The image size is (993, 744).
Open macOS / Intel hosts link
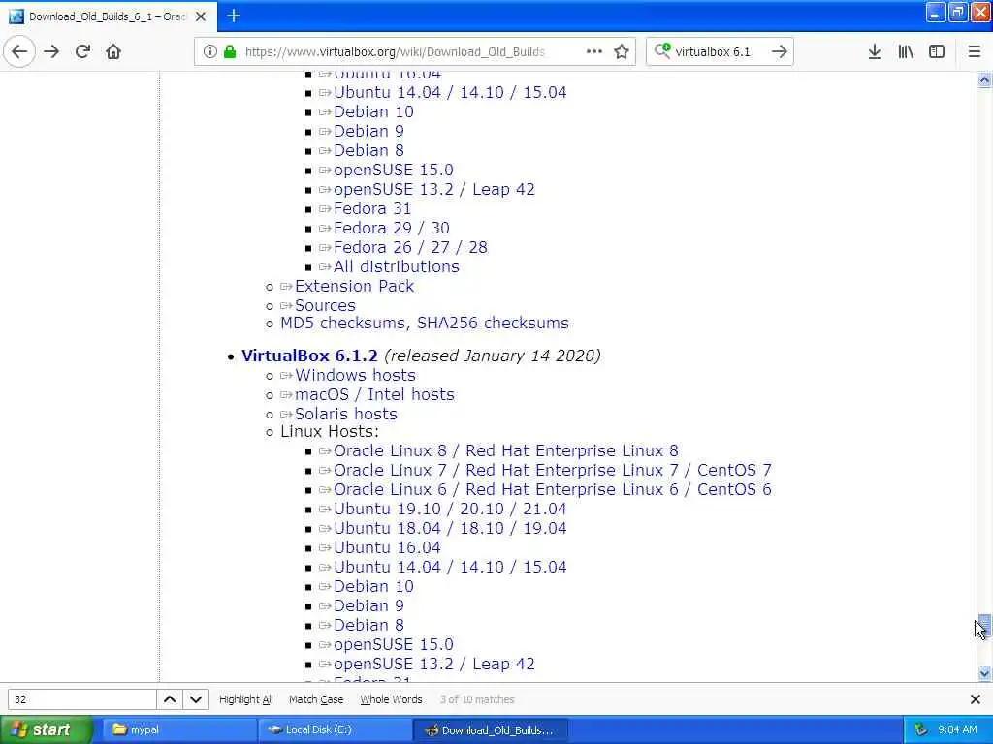click(374, 394)
